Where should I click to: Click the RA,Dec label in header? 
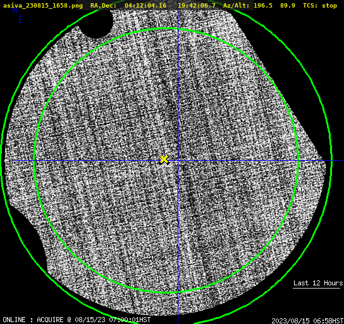coord(104,6)
